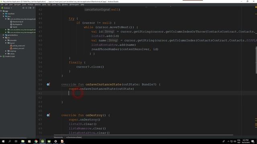Click the taskbar clock and date

point(245,141)
